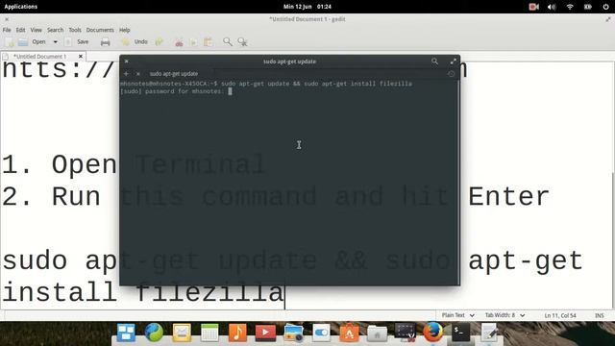Launch Firefox from the dock
Image resolution: width=615 pixels, height=346 pixels.
[433, 333]
